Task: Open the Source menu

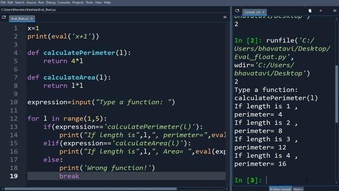Action: pyautogui.click(x=31, y=2)
